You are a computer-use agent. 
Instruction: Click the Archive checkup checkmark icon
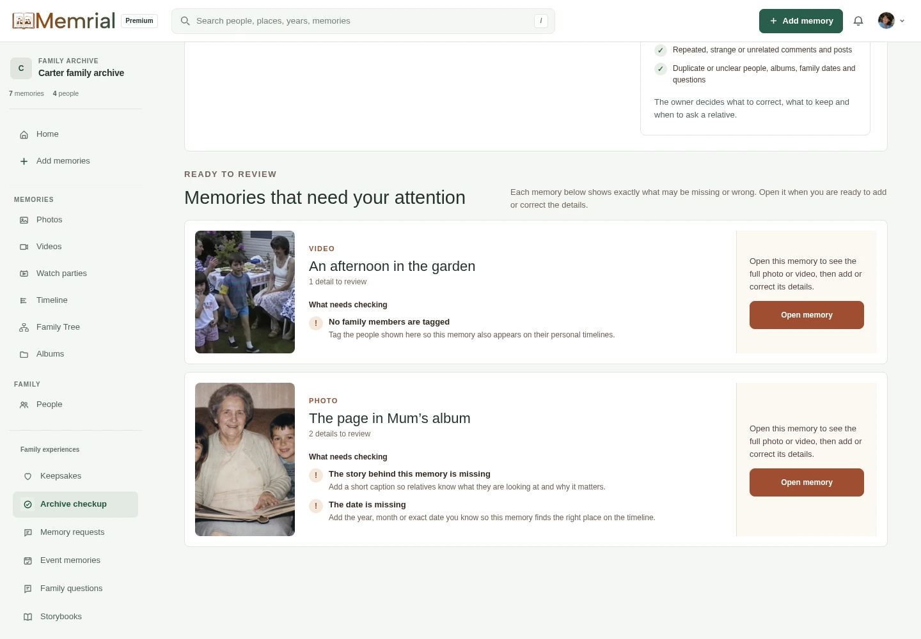coord(28,504)
